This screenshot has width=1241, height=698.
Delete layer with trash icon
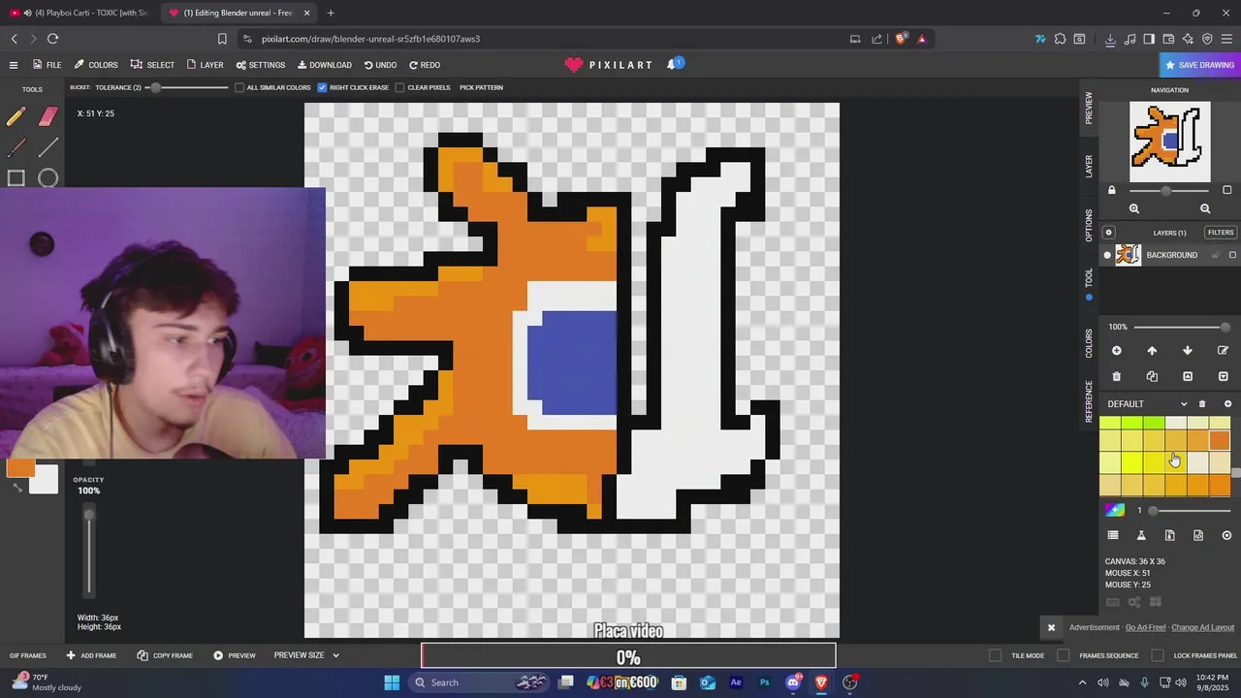tap(1116, 376)
